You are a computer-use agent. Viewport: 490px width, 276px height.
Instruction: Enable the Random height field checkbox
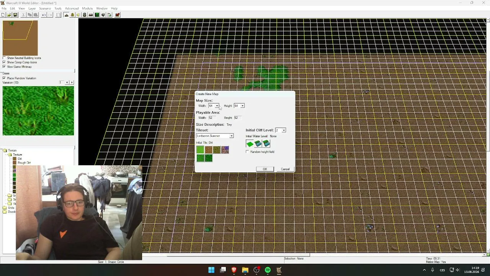[x=248, y=152]
